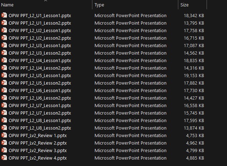Image resolution: width=227 pixels, height=166 pixels.
Task: Click the PowerPoint icon for OPW PPT_Lv2_Review 2.pptx
Action: pos(4,143)
